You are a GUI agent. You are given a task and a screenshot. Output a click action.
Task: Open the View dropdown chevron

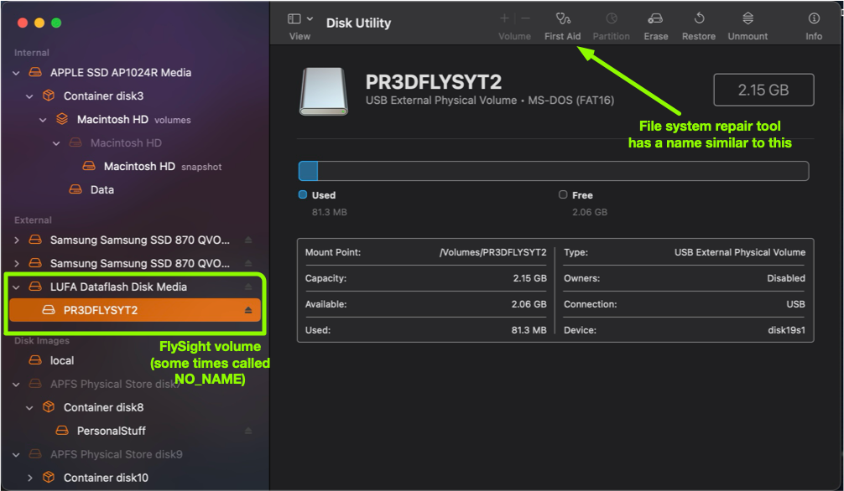coord(310,18)
